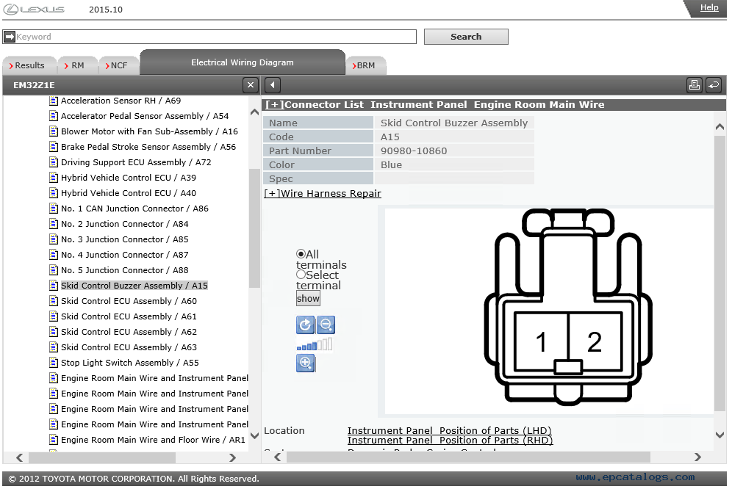This screenshot has width=732, height=489.
Task: Select Stop Light Switch Assembly / A55
Action: click(x=129, y=363)
